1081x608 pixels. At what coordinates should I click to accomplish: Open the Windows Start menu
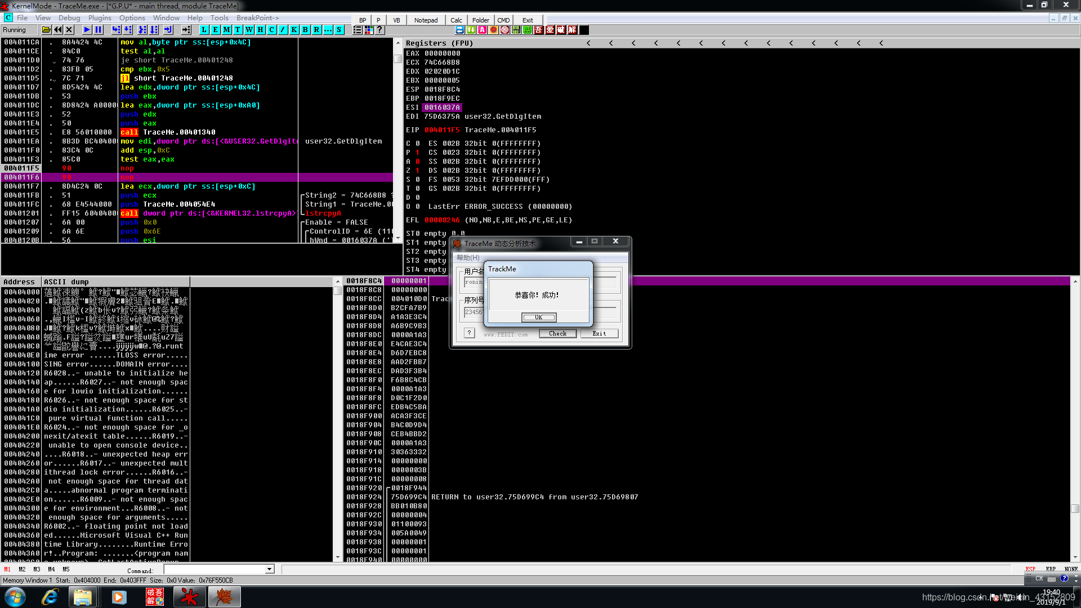point(15,597)
